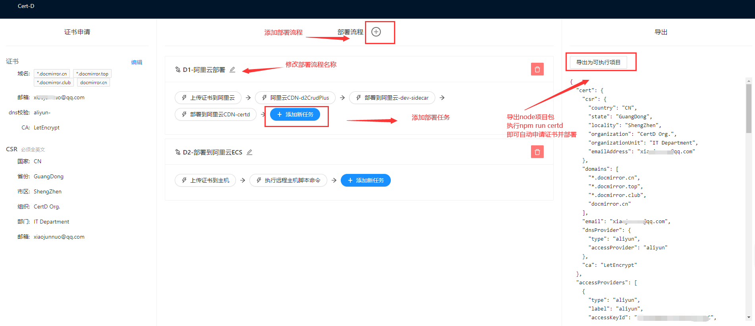
Task: Click the Cert-D title in header
Action: (x=26, y=6)
